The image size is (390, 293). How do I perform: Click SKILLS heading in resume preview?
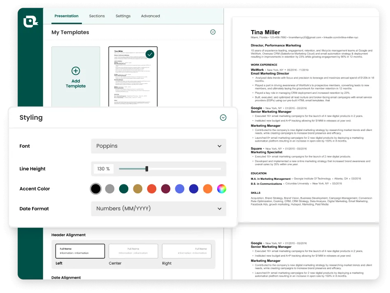click(255, 193)
